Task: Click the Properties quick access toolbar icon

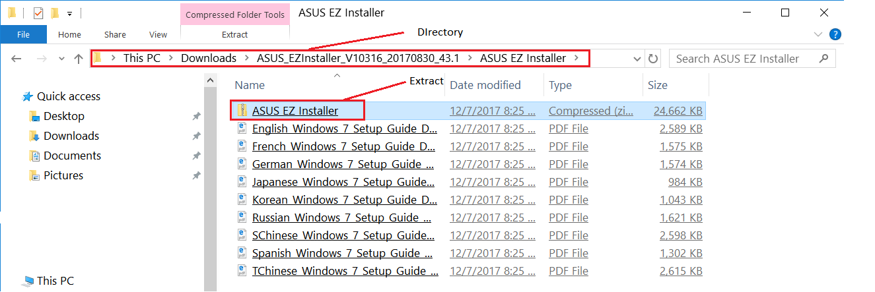Action: pos(38,13)
